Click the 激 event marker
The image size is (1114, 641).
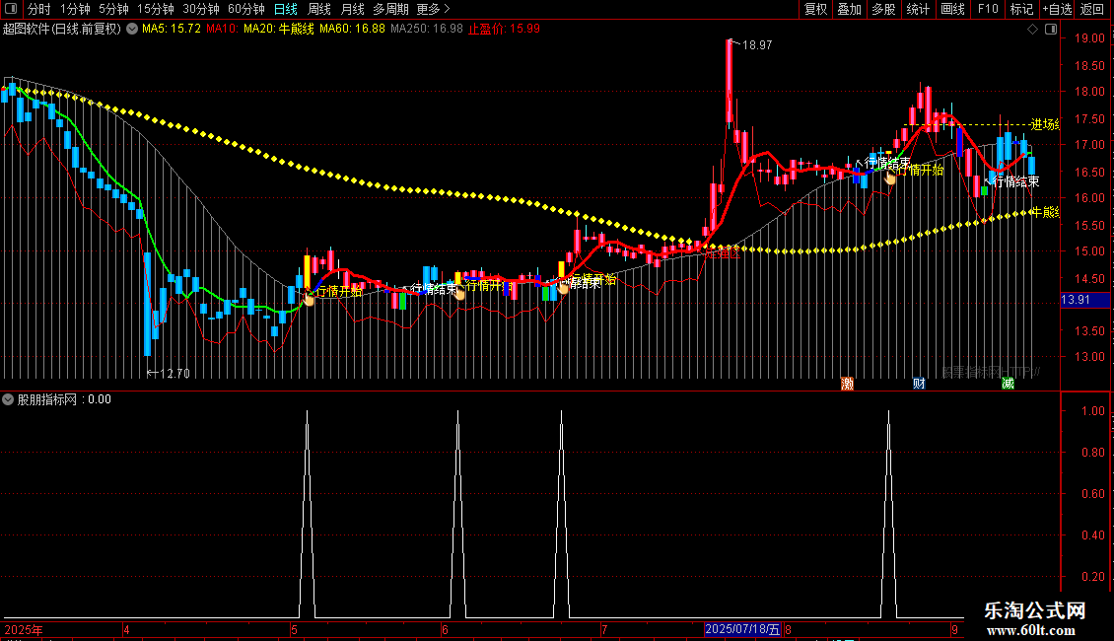pos(847,384)
